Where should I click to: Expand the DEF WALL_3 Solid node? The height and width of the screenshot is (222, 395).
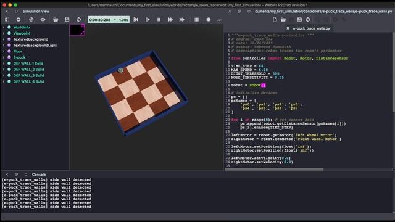coord(4,75)
